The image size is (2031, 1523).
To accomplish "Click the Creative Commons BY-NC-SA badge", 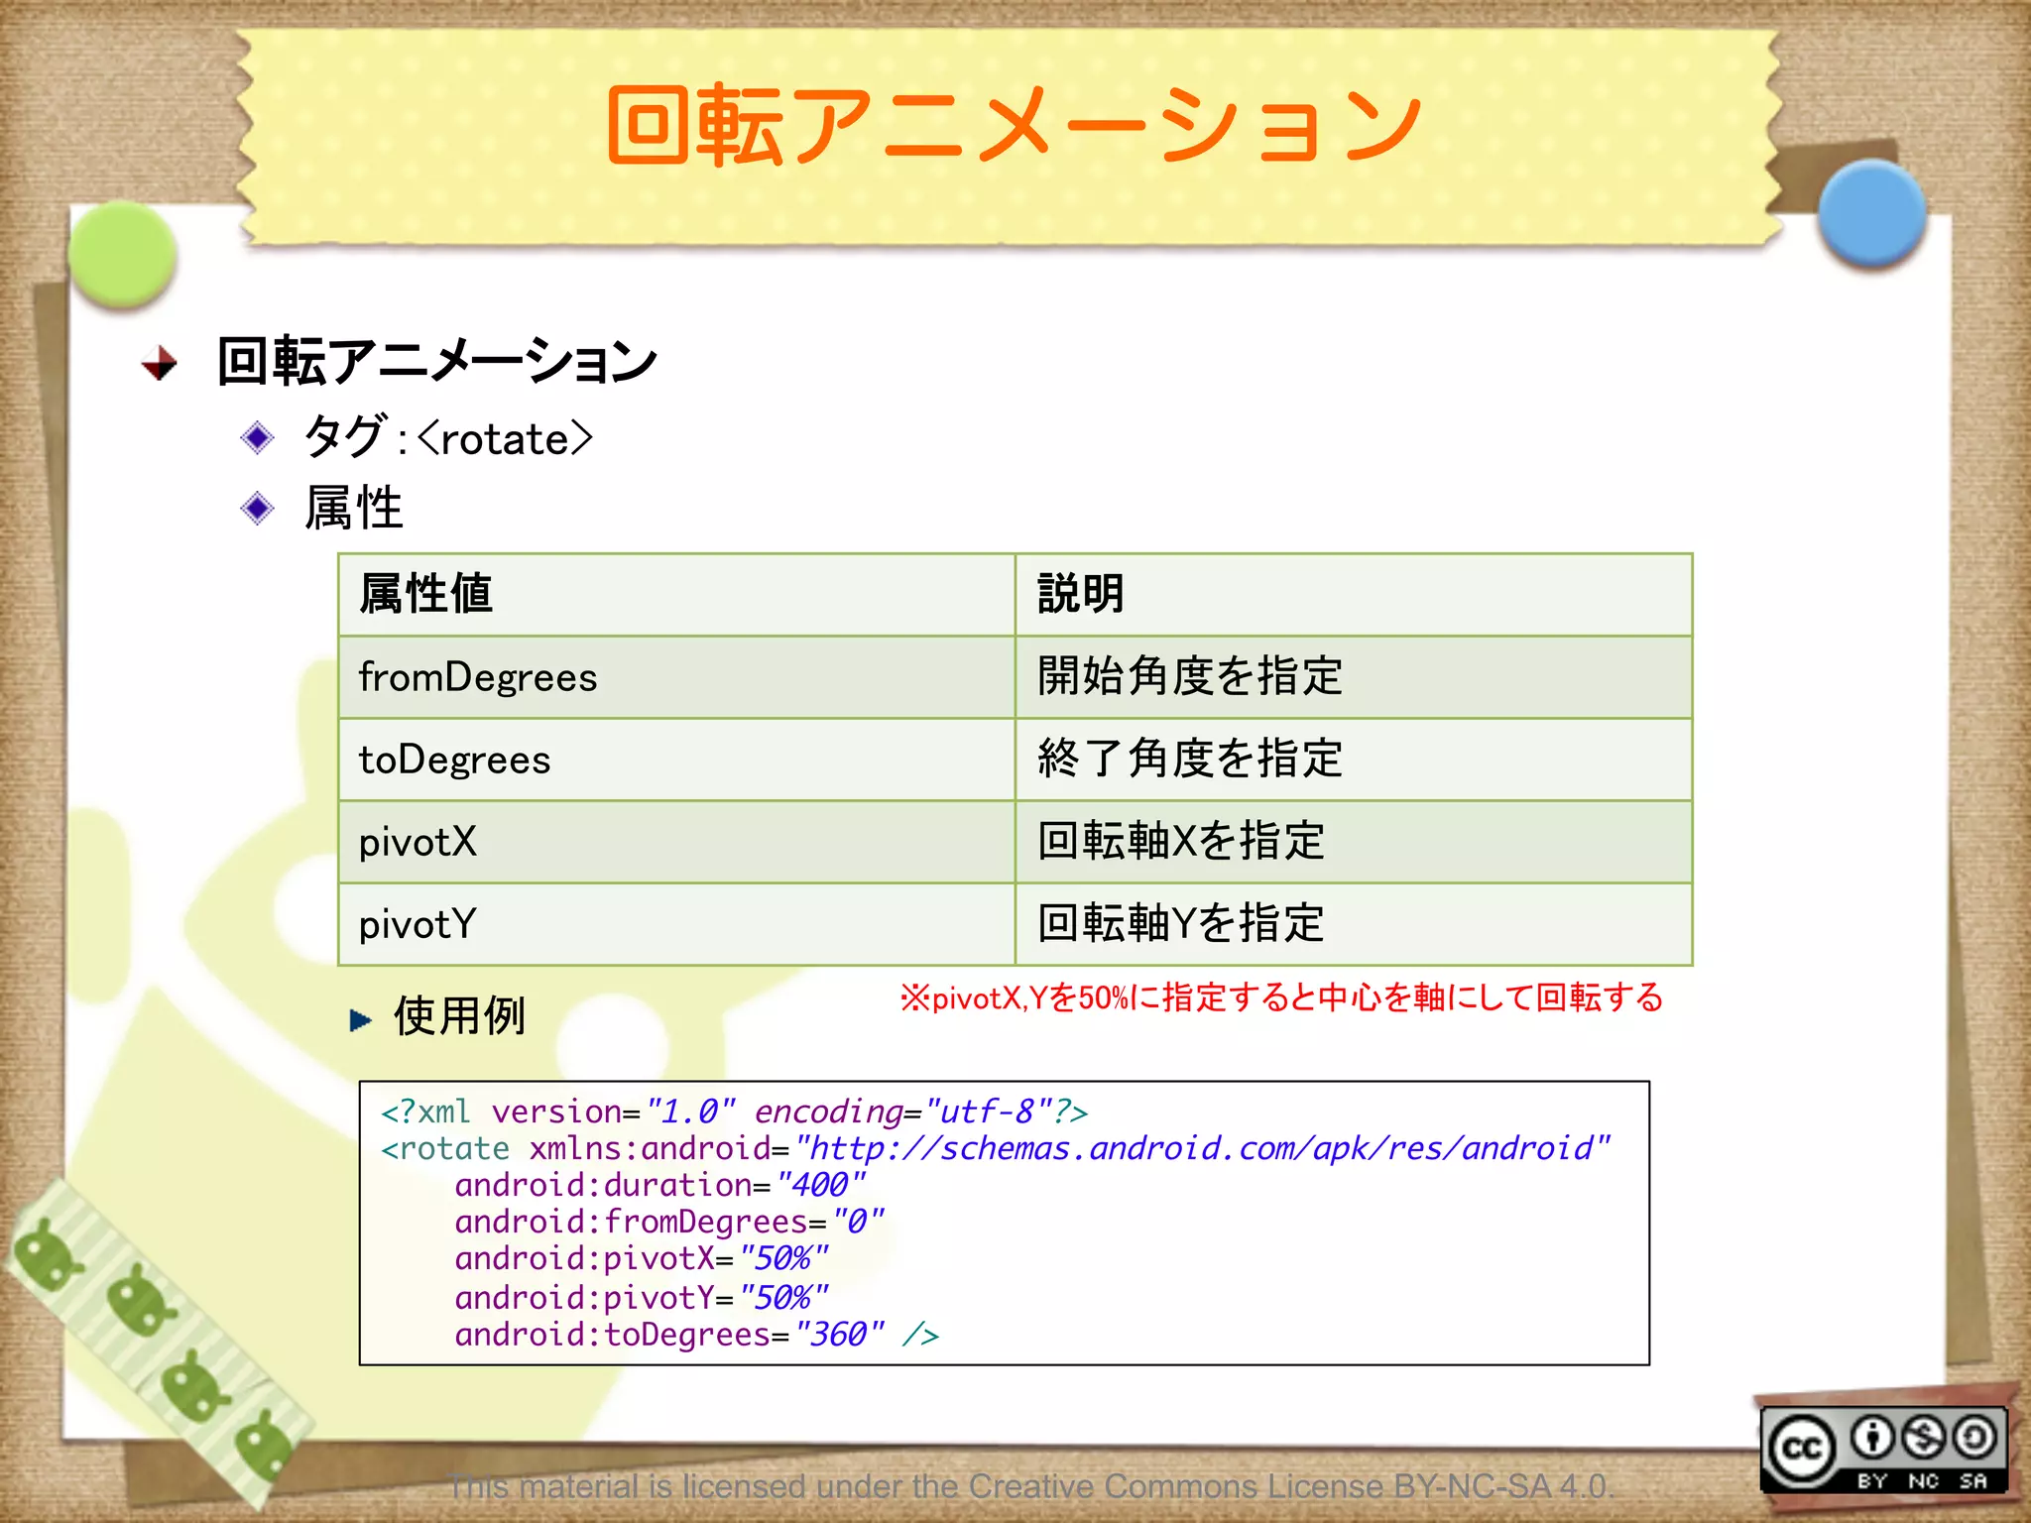I will pyautogui.click(x=1883, y=1450).
